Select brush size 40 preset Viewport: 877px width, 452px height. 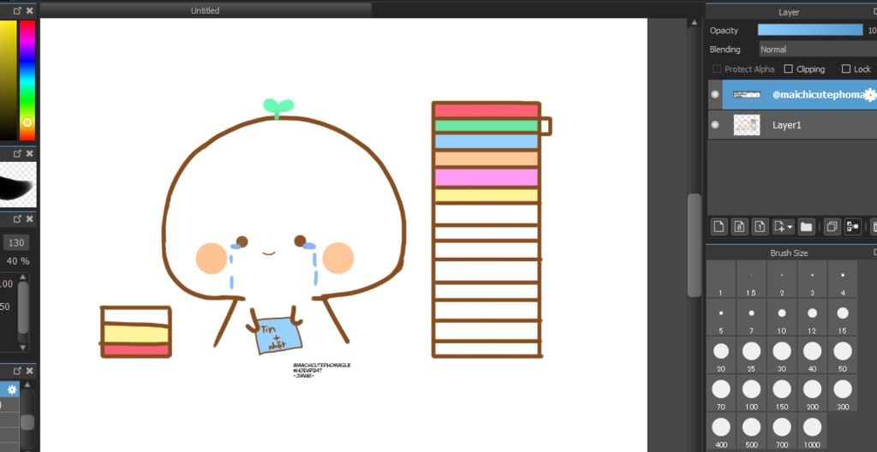click(812, 355)
